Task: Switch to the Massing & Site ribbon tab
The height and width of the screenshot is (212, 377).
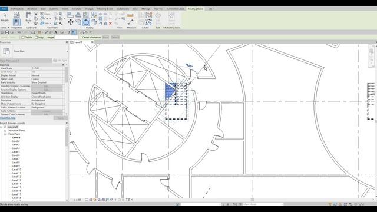Action: pyautogui.click(x=105, y=9)
